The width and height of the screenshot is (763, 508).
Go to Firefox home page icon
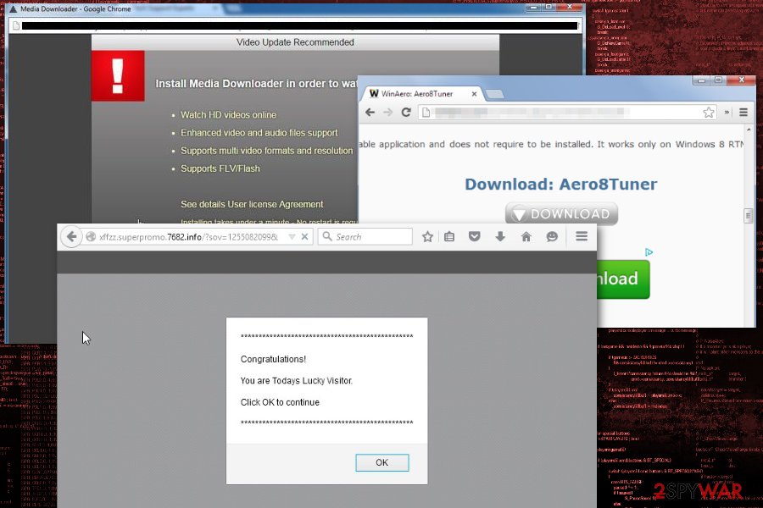(x=526, y=237)
